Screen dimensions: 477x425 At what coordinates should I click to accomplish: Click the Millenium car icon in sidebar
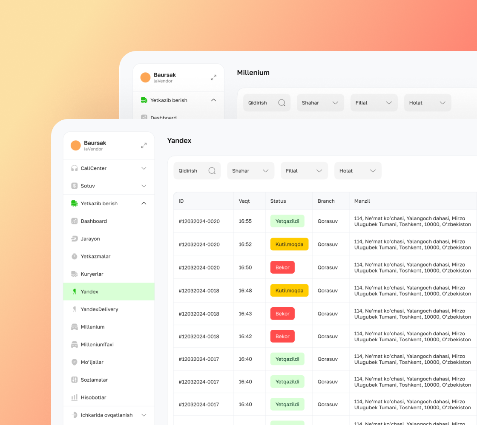click(74, 327)
